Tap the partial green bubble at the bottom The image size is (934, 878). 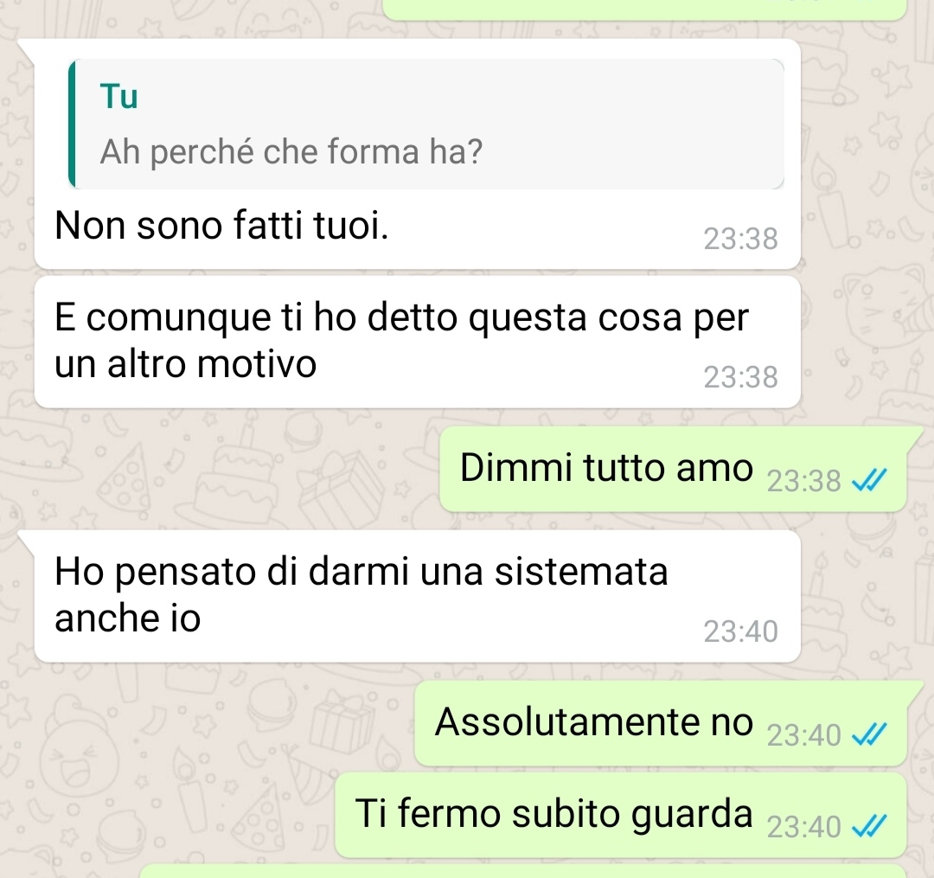523,871
